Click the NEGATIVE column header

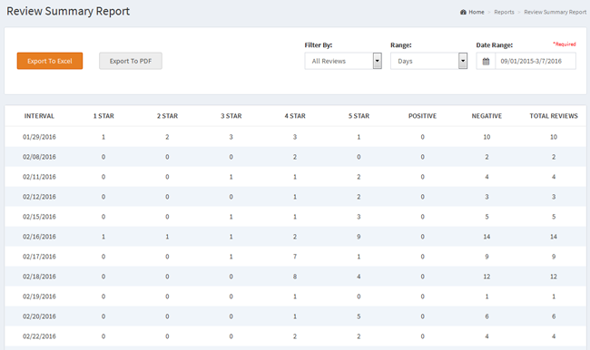click(487, 116)
